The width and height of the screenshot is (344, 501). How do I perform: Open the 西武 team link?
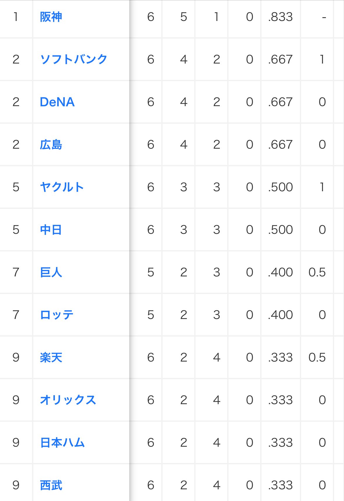click(51, 485)
